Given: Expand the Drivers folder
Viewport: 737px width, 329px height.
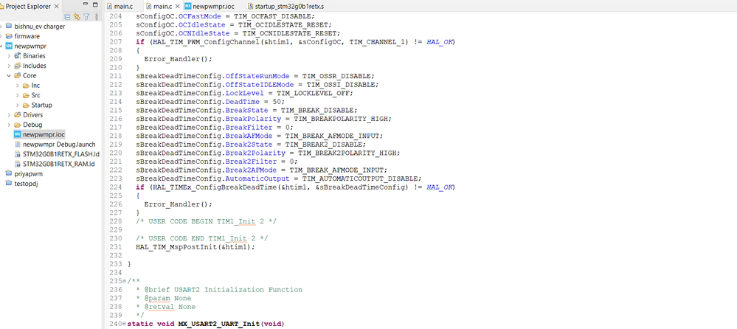Looking at the screenshot, I should click(x=9, y=115).
